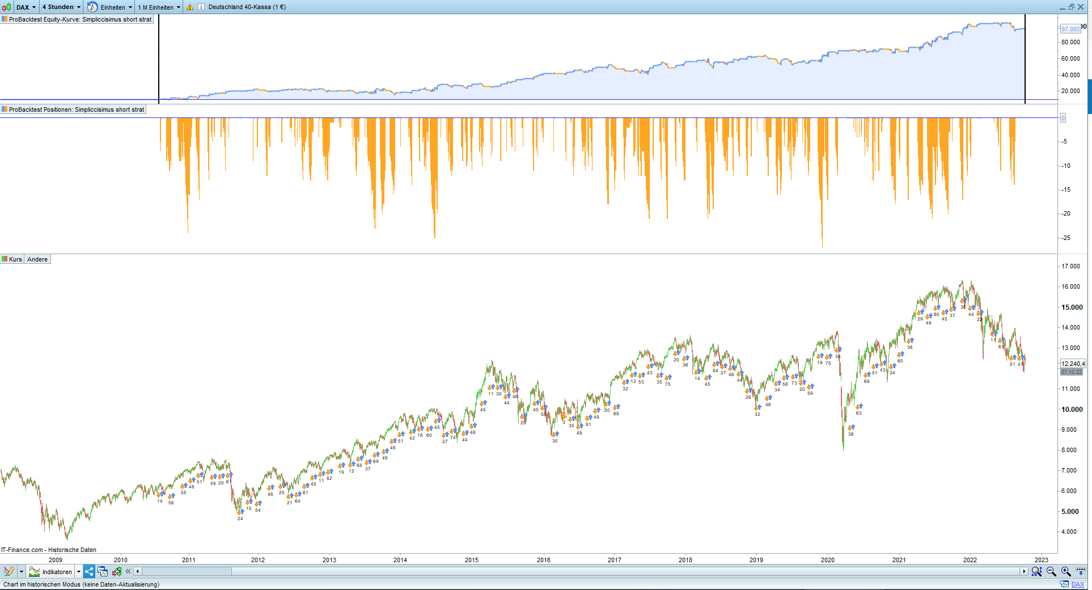Click the 12.240,4 current price label

tap(1073, 364)
